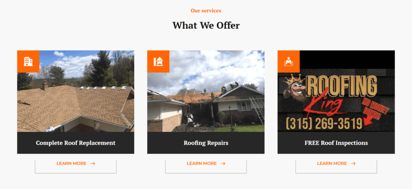Open the damaged house repair photo
The width and height of the screenshot is (412, 189).
tap(206, 91)
